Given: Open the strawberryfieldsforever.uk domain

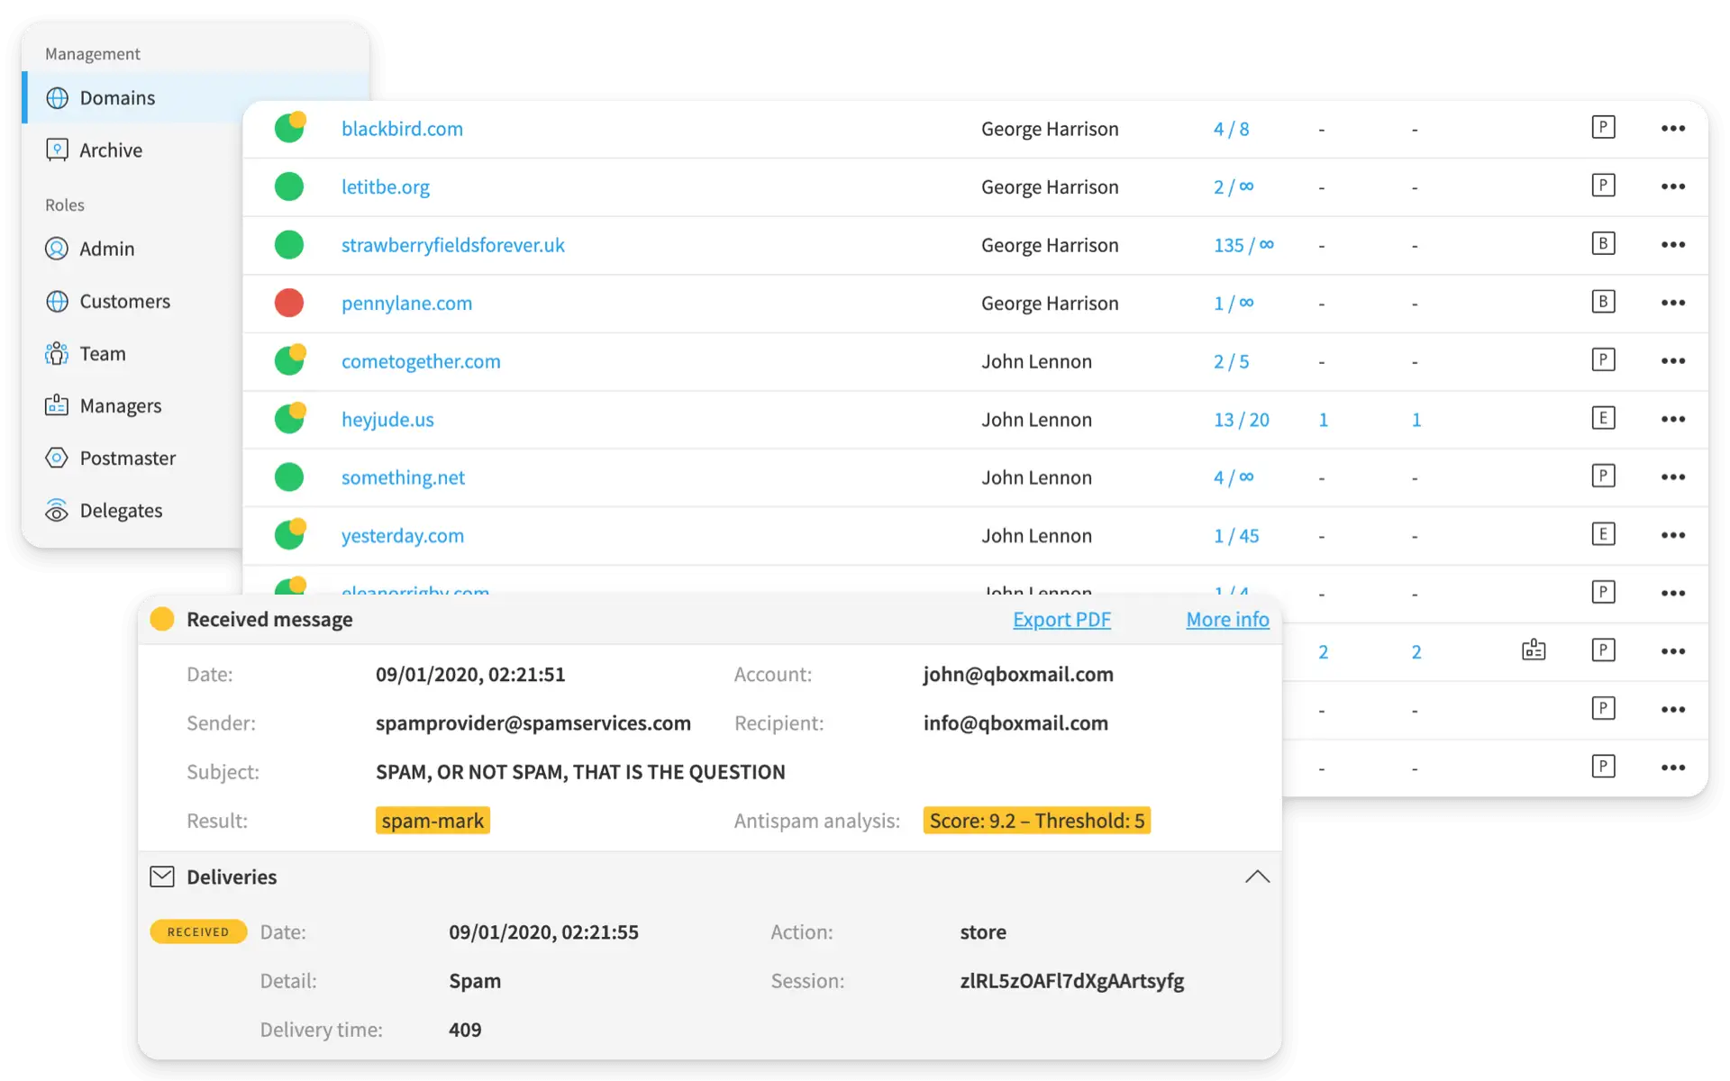Looking at the screenshot, I should tap(452, 245).
